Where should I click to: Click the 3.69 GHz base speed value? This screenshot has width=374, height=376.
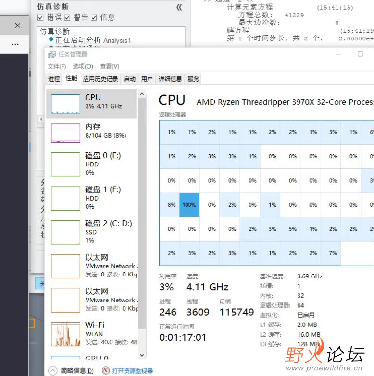pyautogui.click(x=310, y=276)
